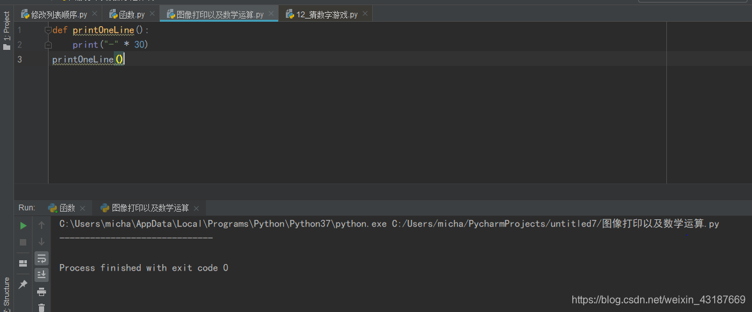Open the 函数.py editor tab
752x312 pixels.
(x=127, y=14)
